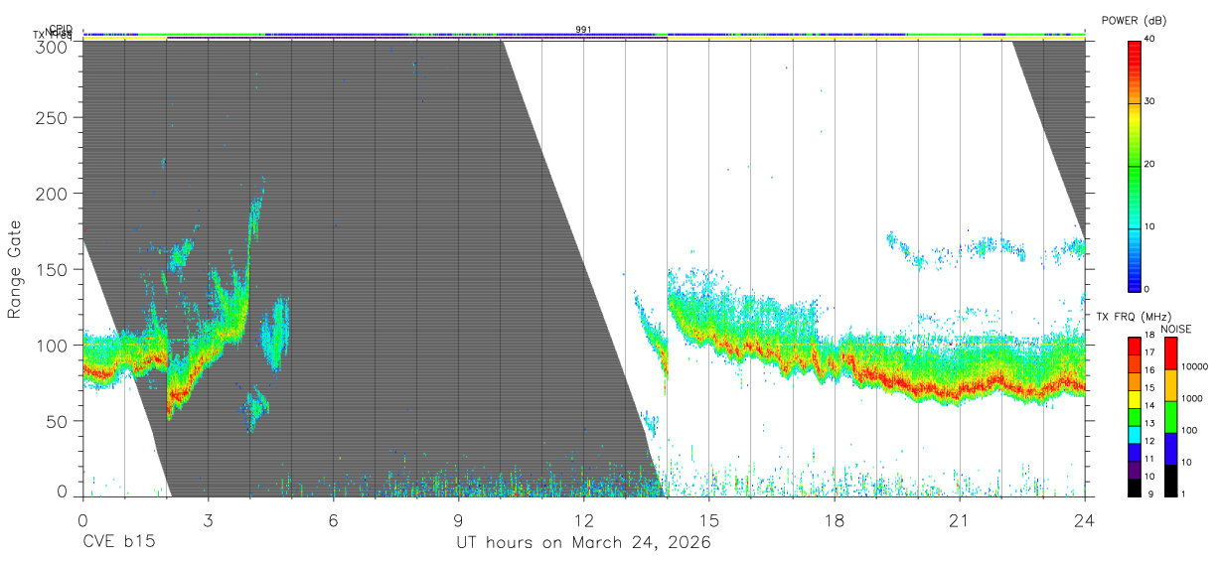Image resolution: width=1220 pixels, height=563 pixels.
Task: Click the 30 label on POWER scale
Action: [x=1149, y=102]
